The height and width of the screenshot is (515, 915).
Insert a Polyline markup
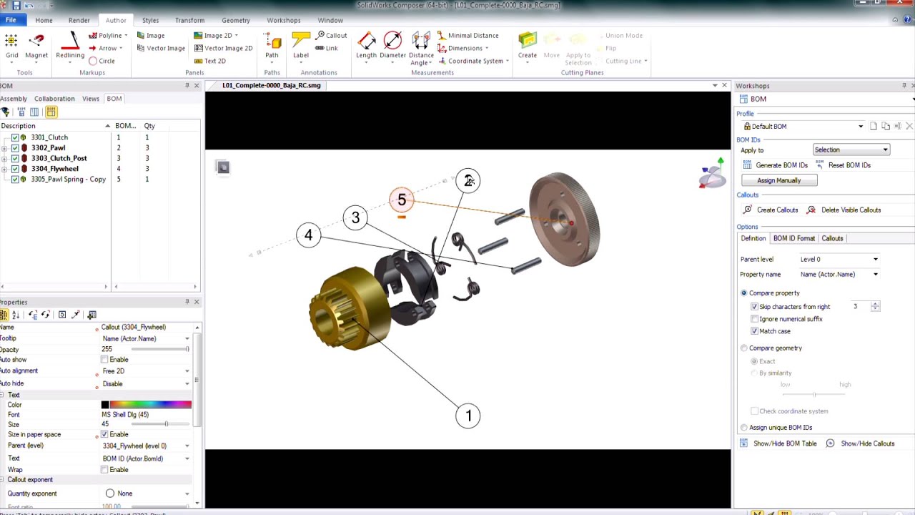click(x=108, y=35)
